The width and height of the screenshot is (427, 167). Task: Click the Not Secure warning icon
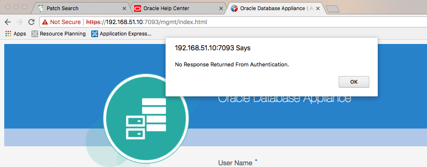click(x=45, y=22)
